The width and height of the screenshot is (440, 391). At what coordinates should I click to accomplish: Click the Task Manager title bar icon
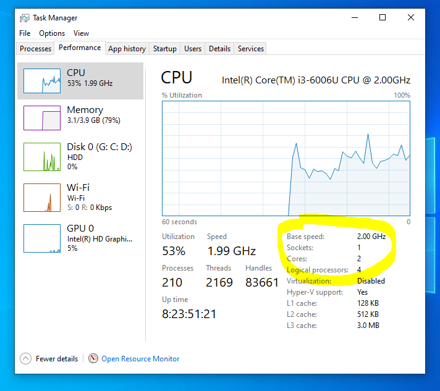25,18
